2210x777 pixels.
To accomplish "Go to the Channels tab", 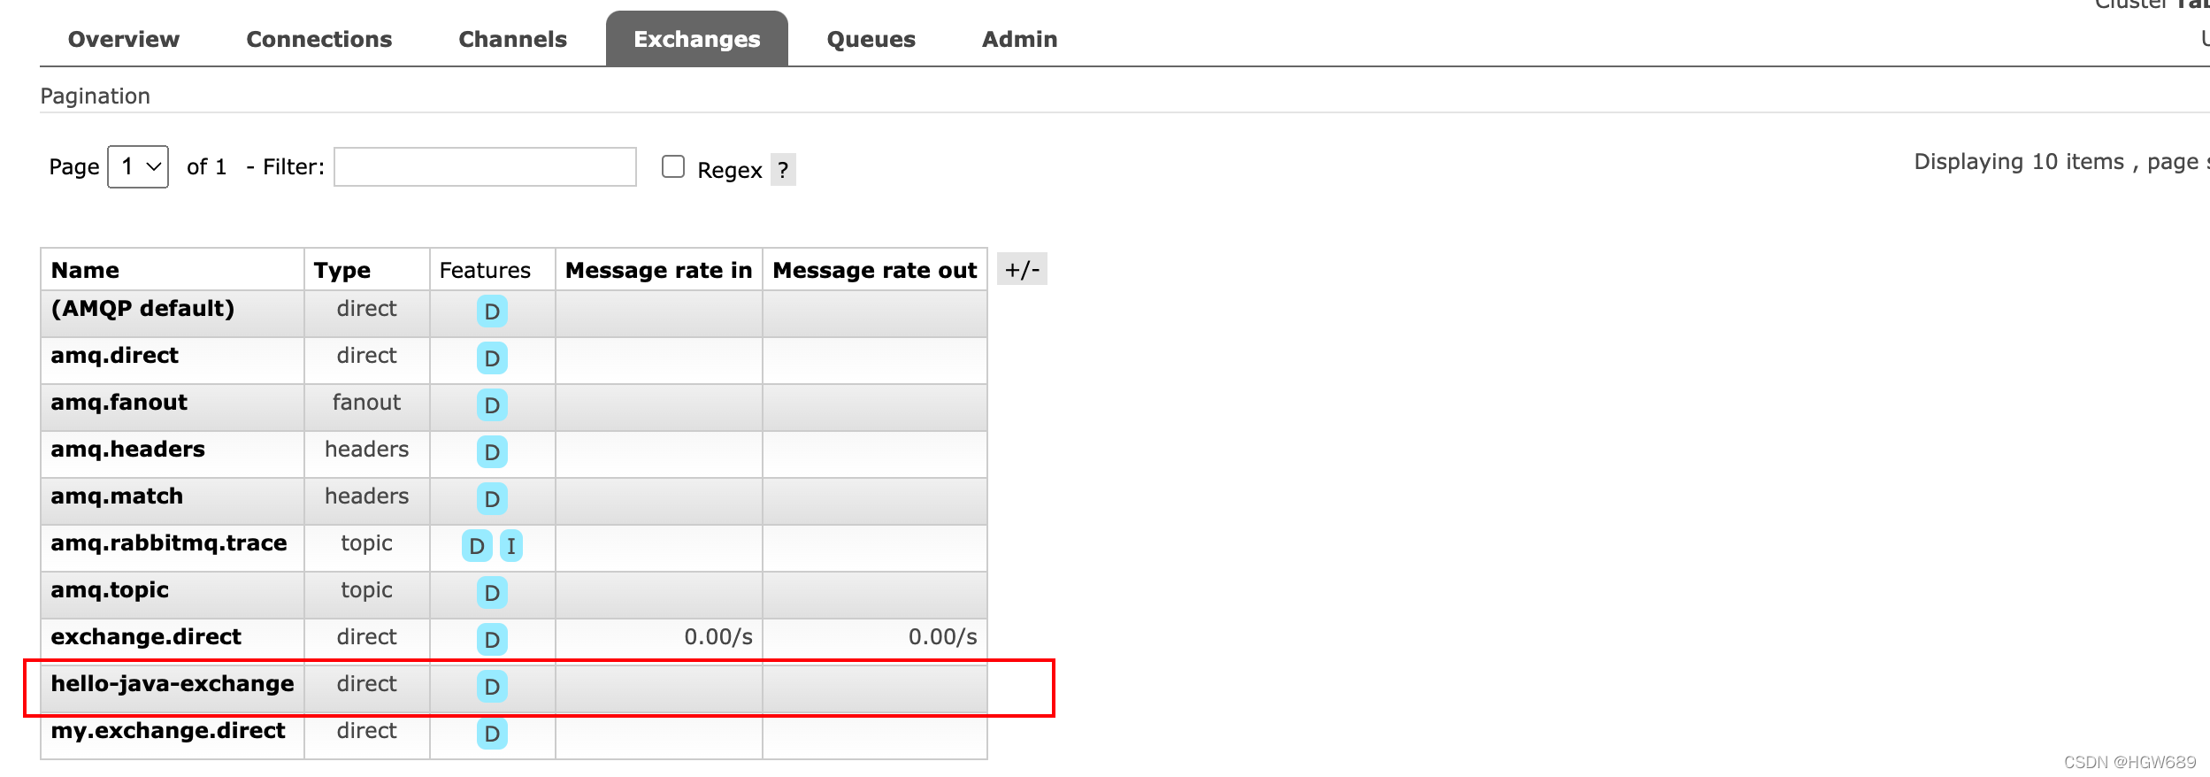I will (x=512, y=39).
